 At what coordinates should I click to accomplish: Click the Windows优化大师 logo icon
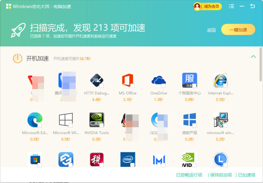coord(9,6)
